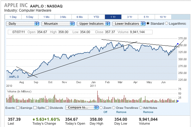Image resolution: width=191 pixels, height=127 pixels.
Task: Click the 225.00 price axis label
Action: (x=182, y=80)
